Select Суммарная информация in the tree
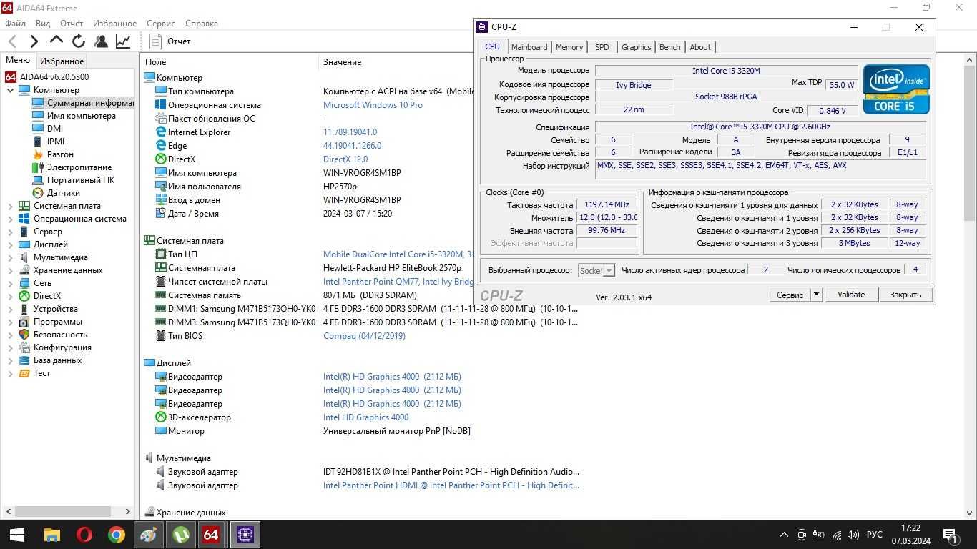 [x=82, y=103]
